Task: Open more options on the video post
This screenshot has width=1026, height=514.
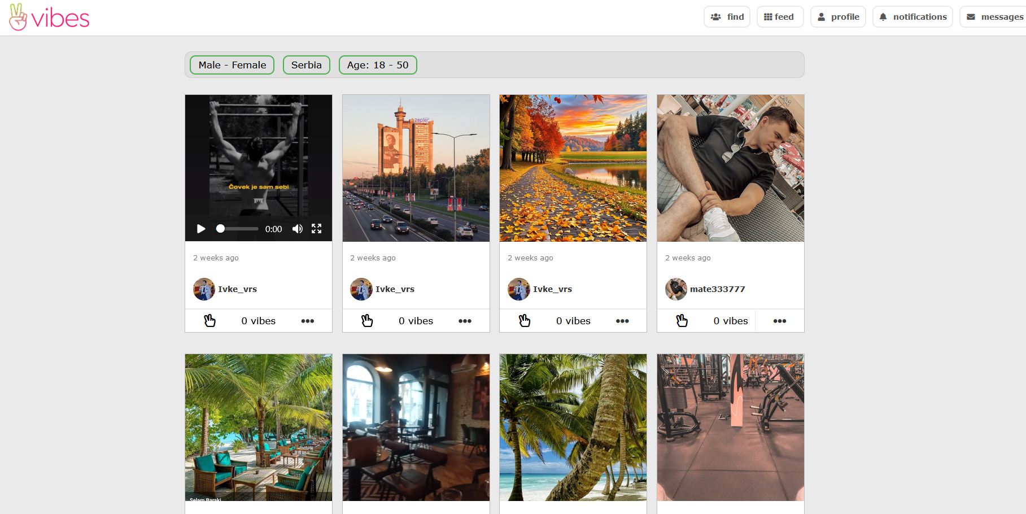Action: (308, 321)
